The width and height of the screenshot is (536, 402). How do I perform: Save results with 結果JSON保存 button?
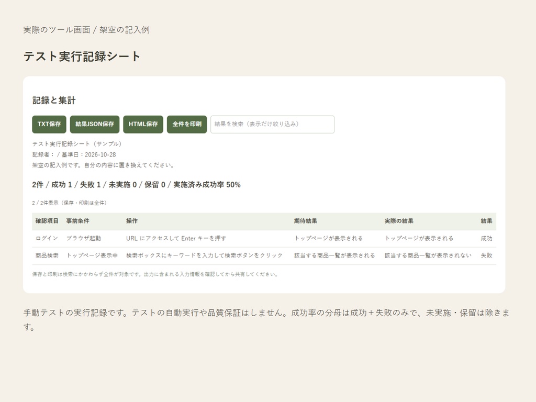point(95,124)
